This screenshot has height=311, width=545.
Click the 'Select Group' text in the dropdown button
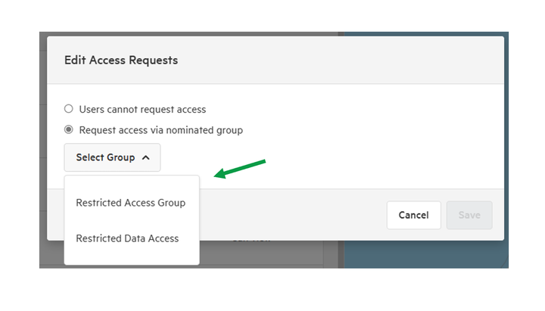coord(105,157)
